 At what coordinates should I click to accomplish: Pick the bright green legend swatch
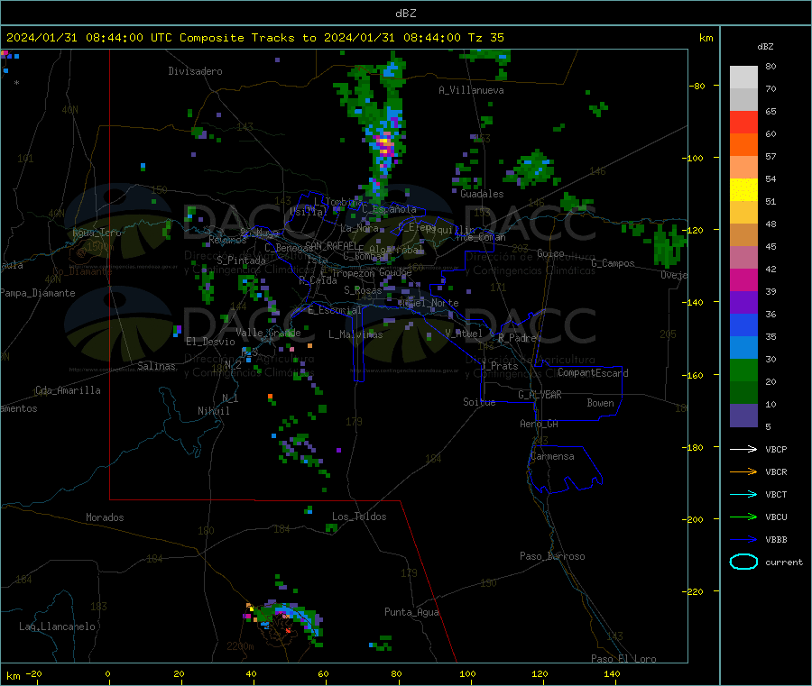point(743,370)
